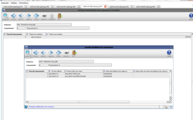Open the Formulários menu

pyautogui.click(x=23, y=3)
